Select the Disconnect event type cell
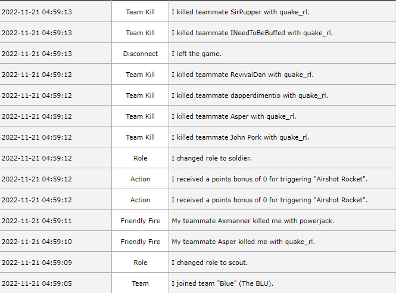Screen dimensions: 396x293 pos(141,54)
